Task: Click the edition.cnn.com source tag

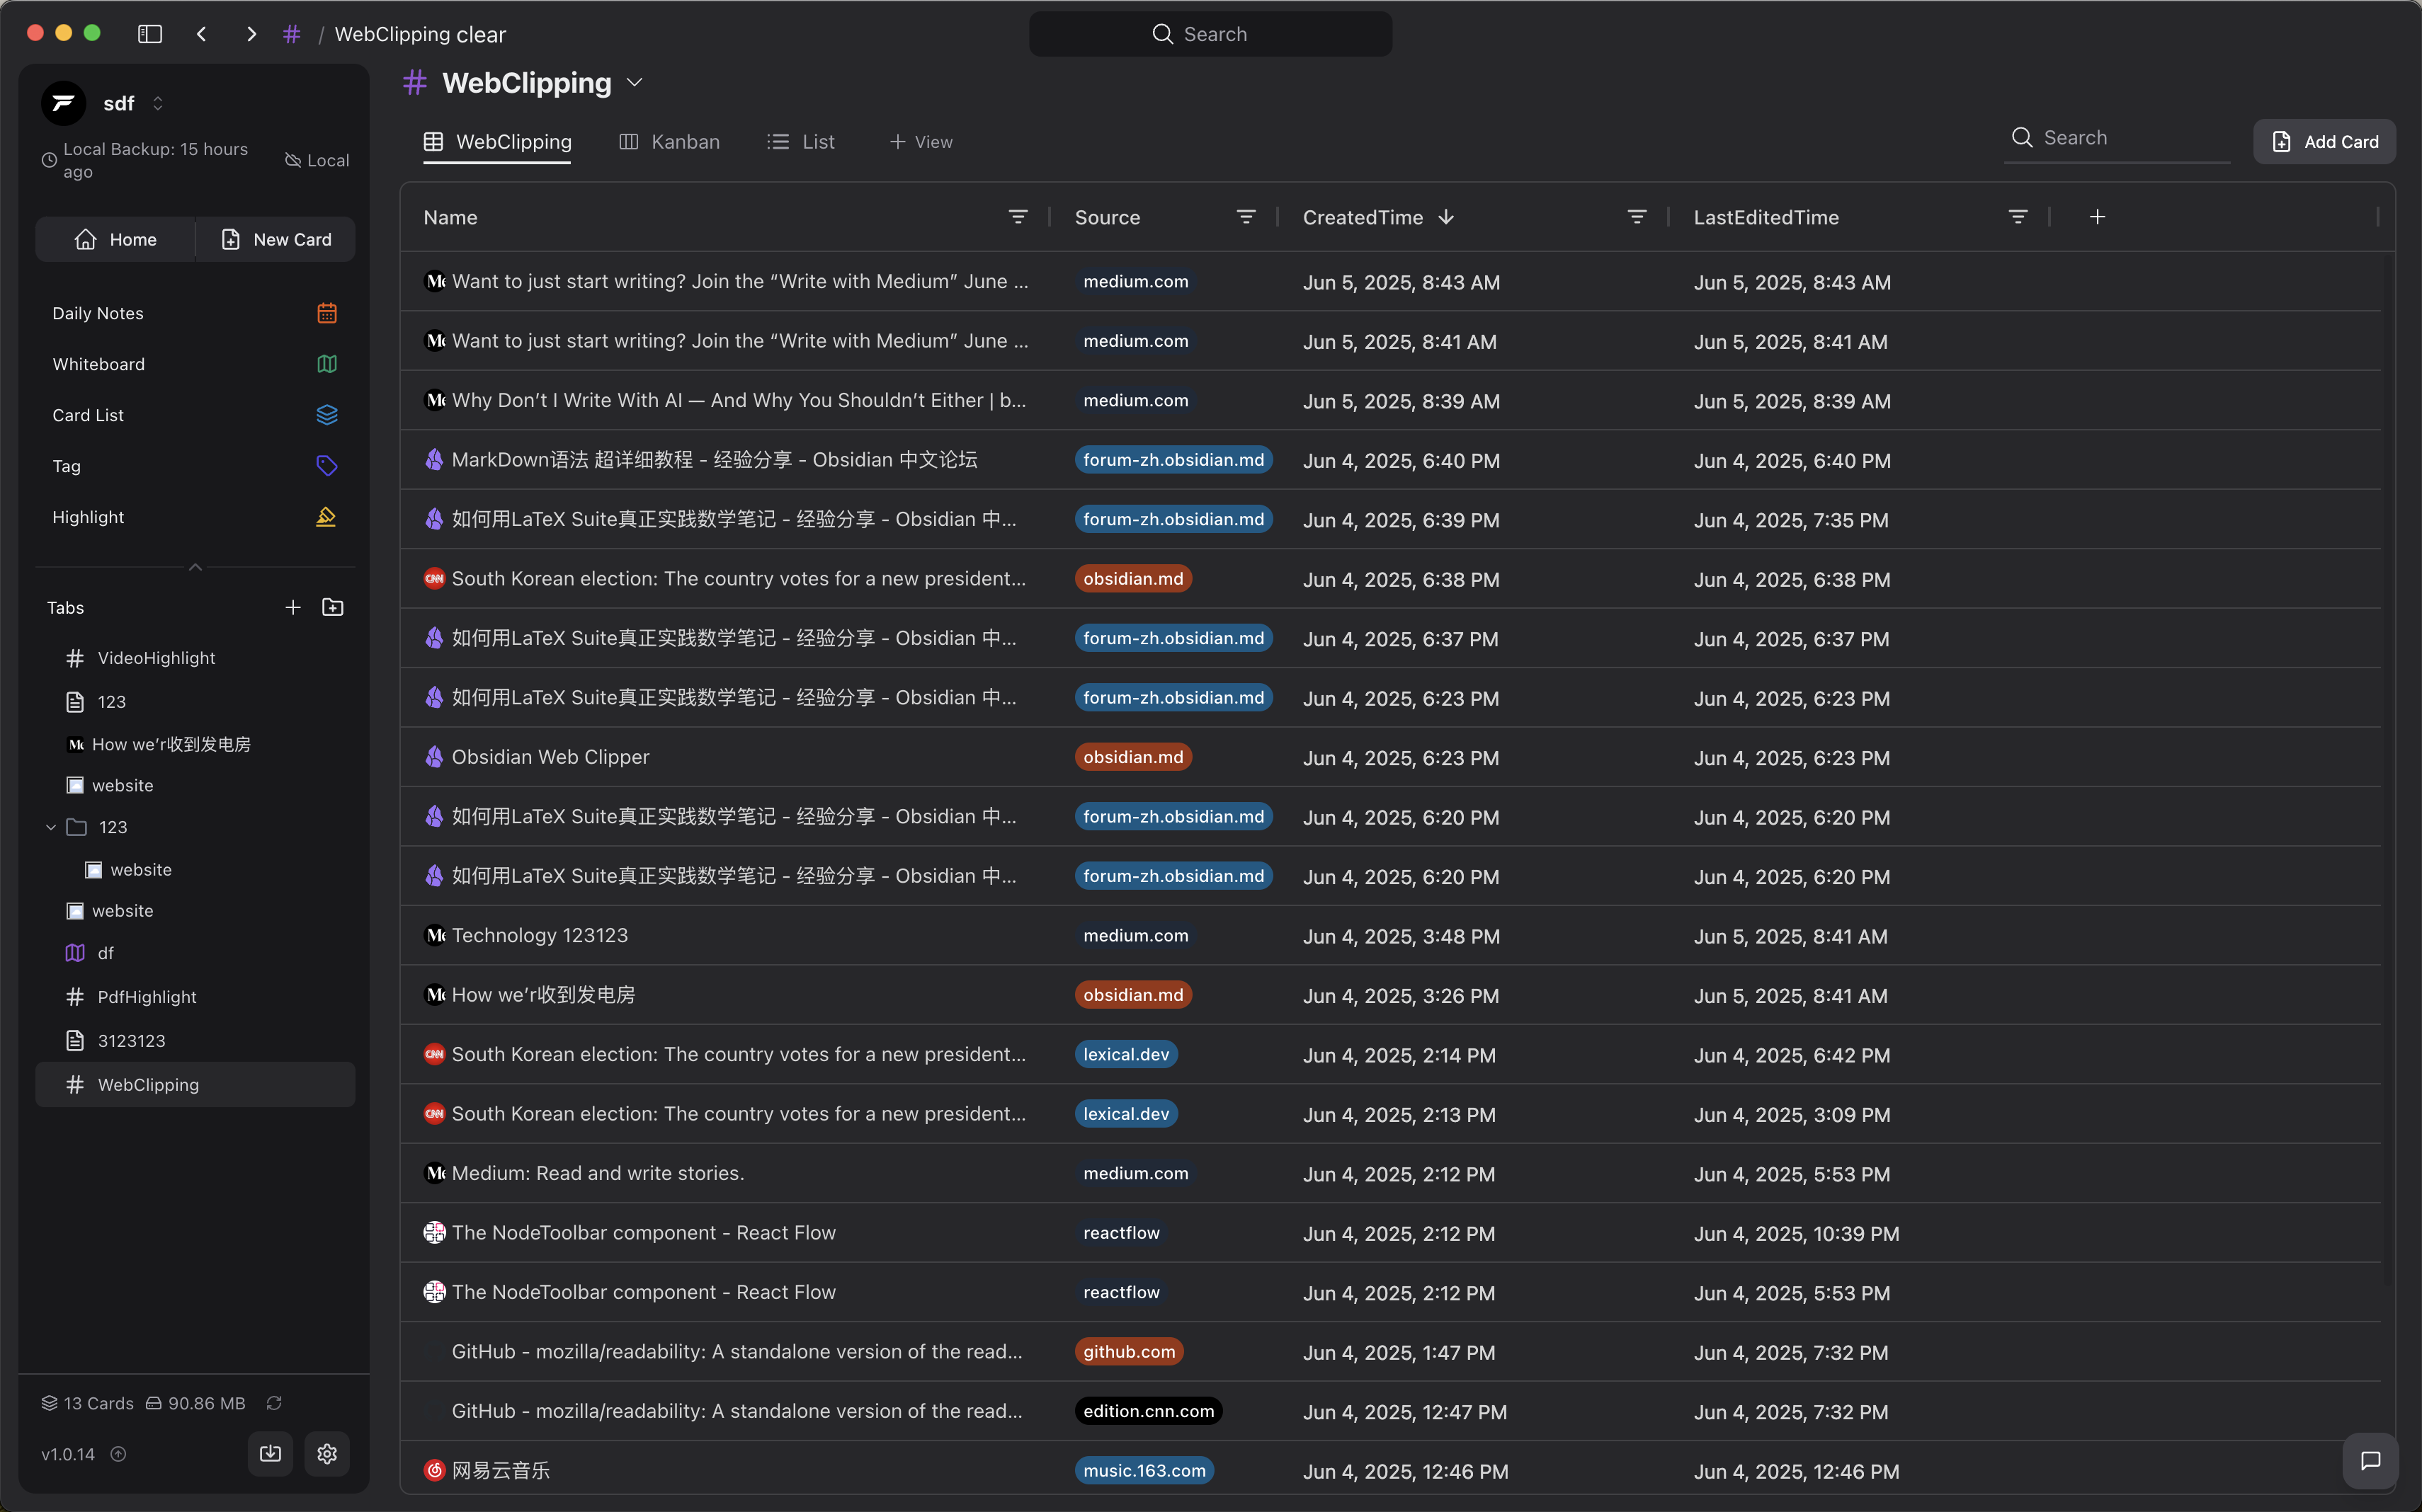Action: 1149,1411
